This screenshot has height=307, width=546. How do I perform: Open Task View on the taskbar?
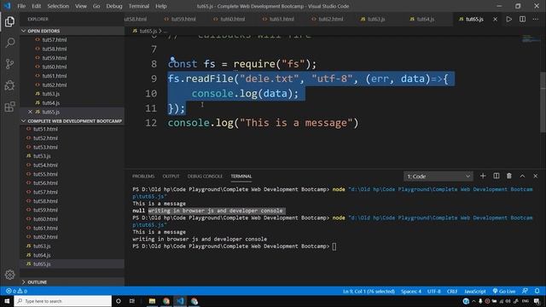pyautogui.click(x=132, y=301)
